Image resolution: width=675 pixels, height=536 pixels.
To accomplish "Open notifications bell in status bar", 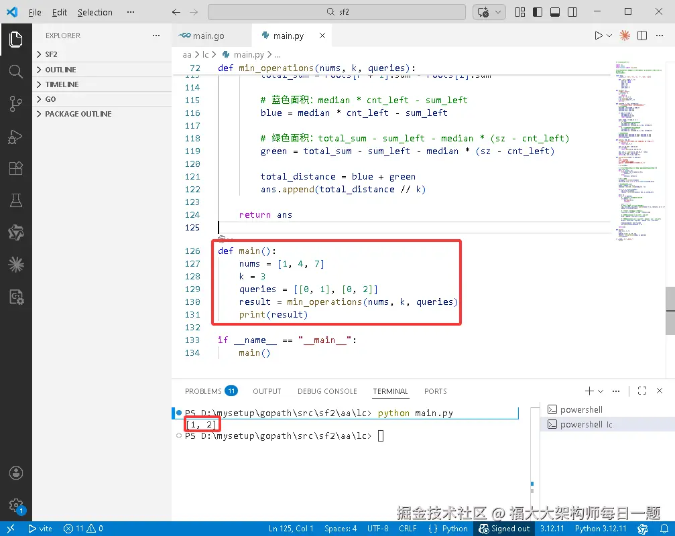I will (664, 528).
